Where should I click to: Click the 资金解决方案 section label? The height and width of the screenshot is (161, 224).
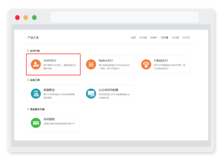coord(37,109)
